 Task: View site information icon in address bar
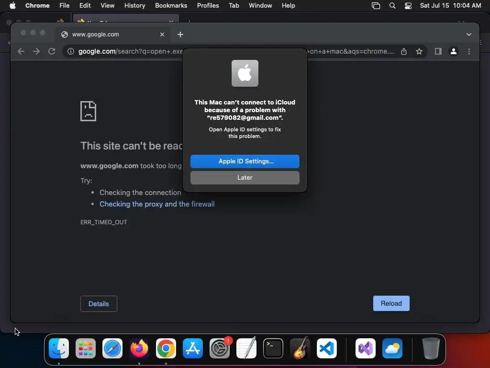(x=71, y=51)
